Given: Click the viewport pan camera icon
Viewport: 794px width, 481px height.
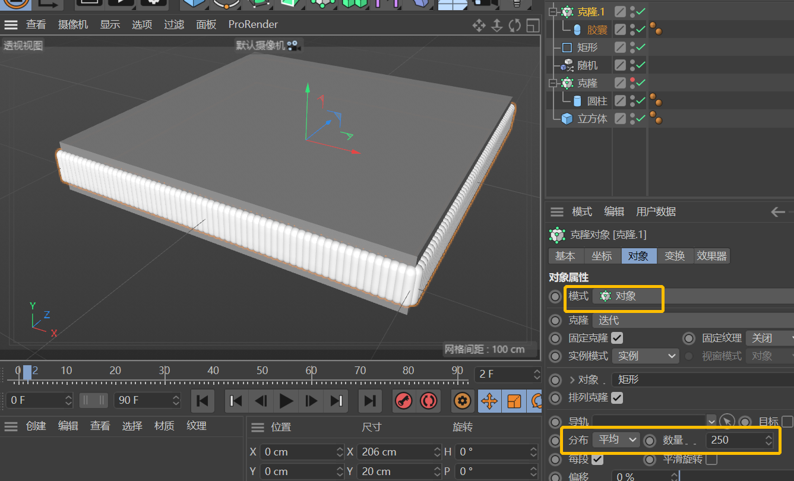Looking at the screenshot, I should tap(479, 26).
